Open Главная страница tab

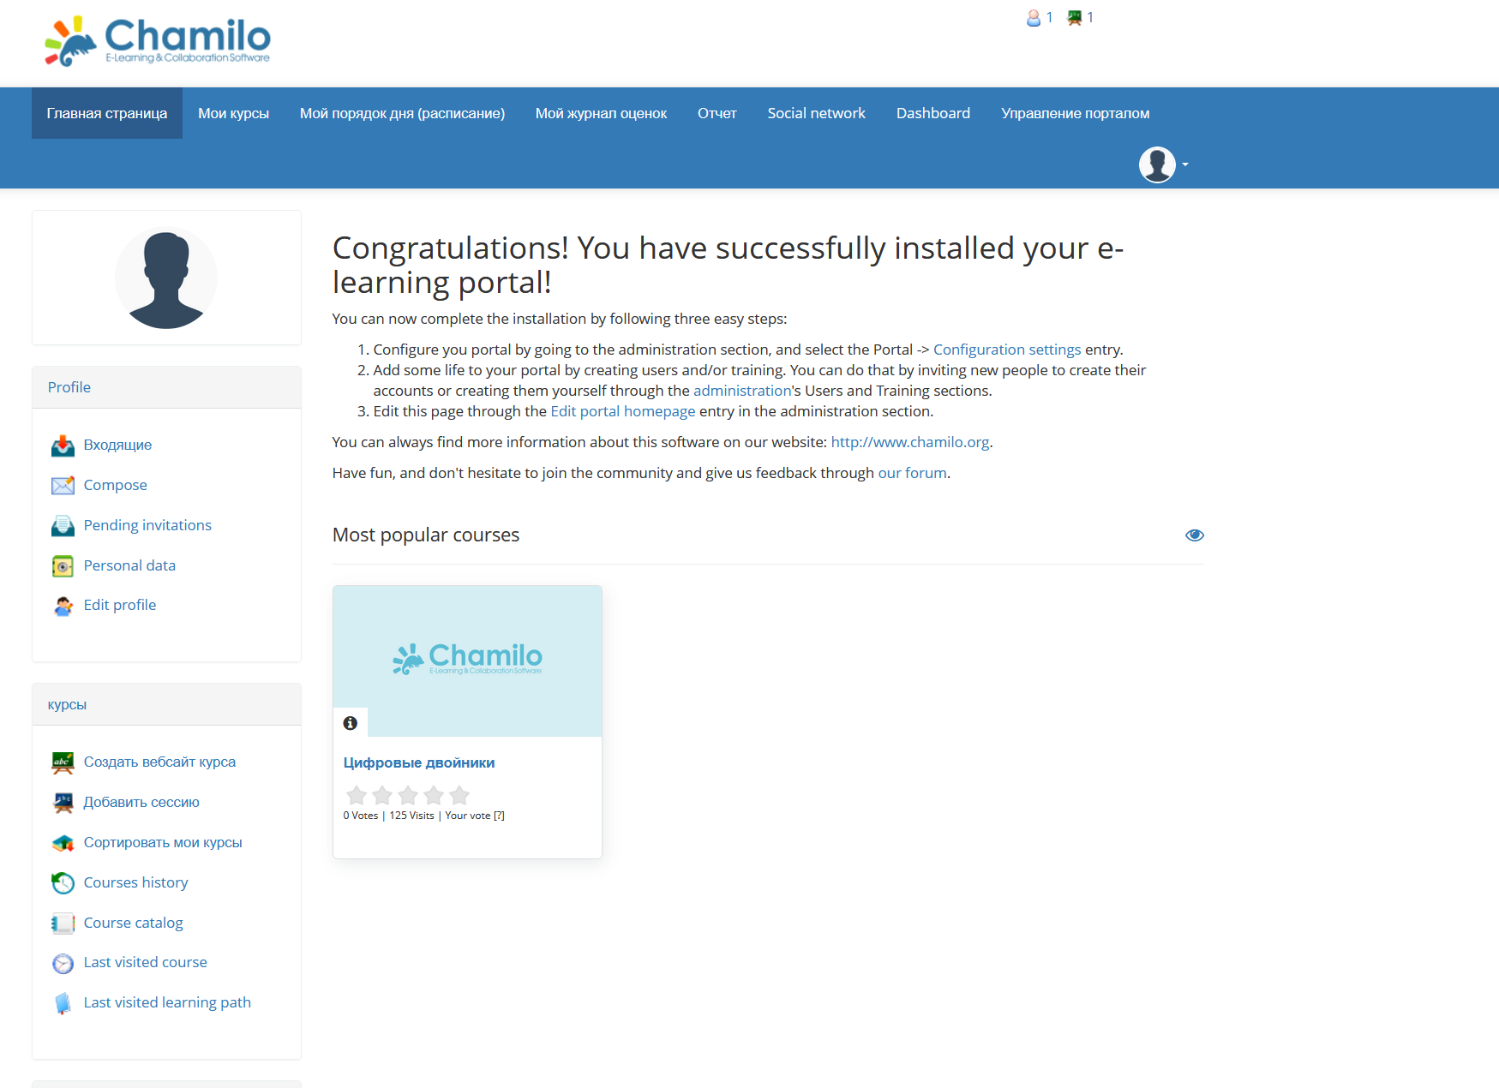pyautogui.click(x=107, y=113)
